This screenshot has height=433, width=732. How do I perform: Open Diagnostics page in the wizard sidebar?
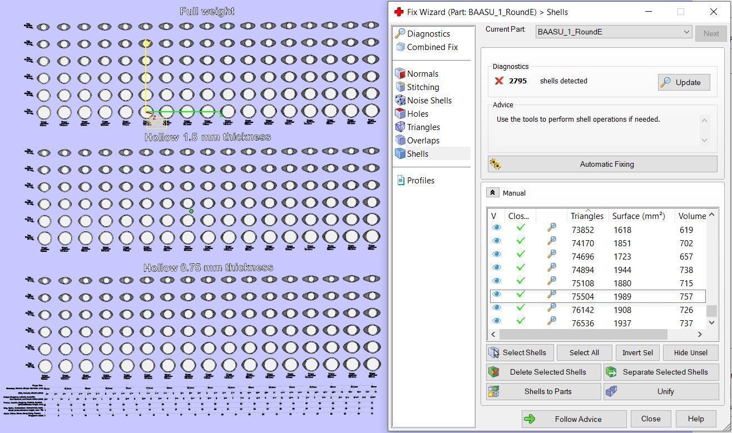coord(422,34)
